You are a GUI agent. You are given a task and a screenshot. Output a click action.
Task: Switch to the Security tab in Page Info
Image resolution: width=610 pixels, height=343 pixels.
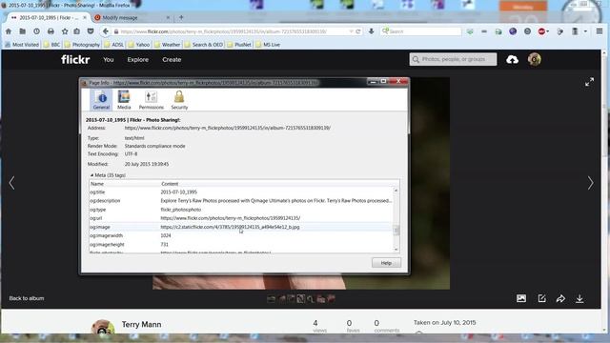pyautogui.click(x=179, y=100)
